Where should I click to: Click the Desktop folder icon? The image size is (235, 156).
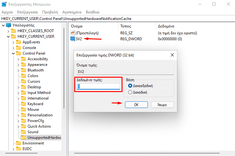[x=23, y=87]
